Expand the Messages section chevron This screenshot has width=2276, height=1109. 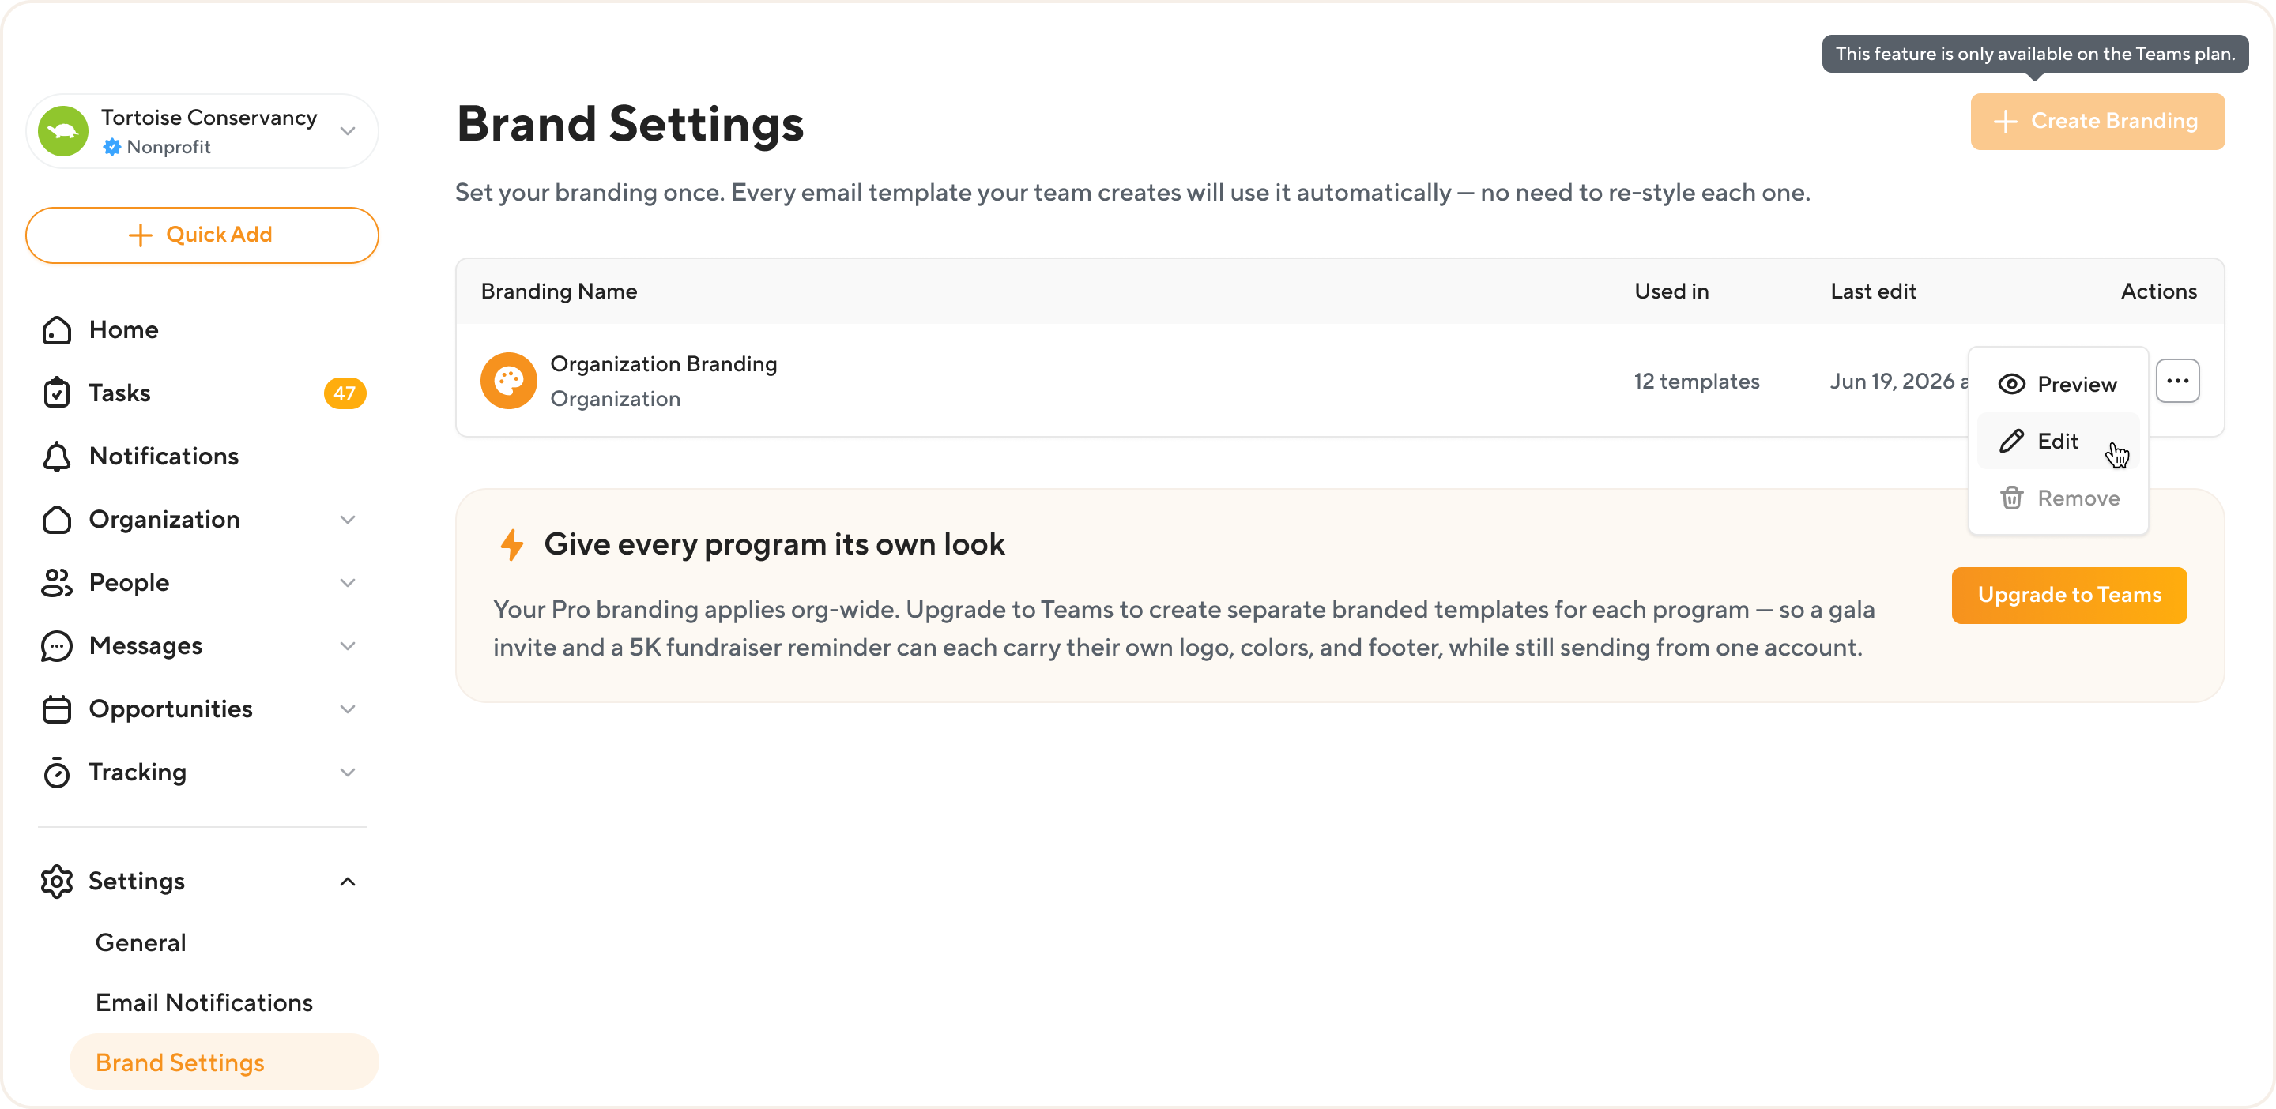pos(348,646)
